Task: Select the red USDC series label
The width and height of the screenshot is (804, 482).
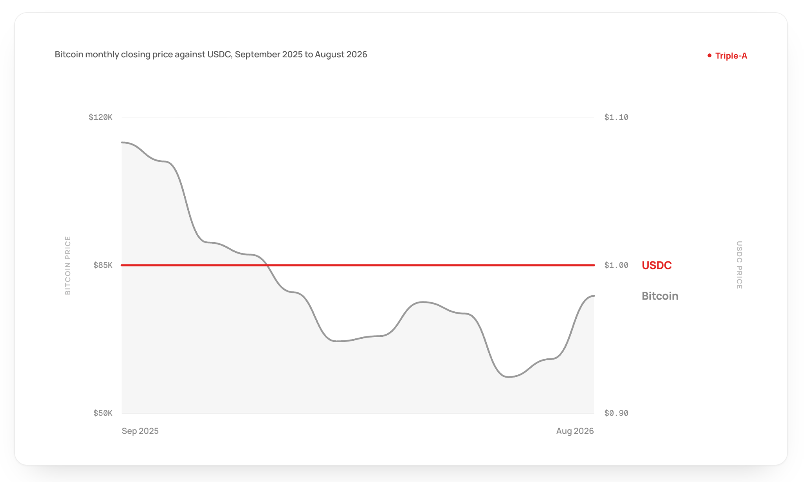Action: tap(656, 265)
